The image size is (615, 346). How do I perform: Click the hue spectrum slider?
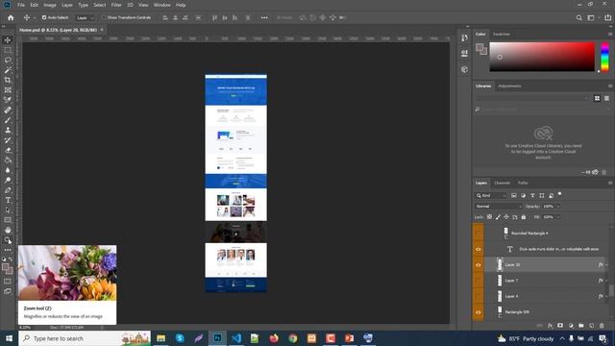[604, 57]
